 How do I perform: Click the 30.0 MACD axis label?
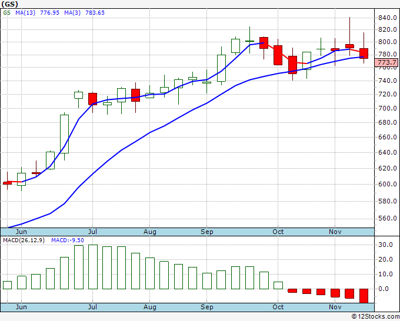pyautogui.click(x=385, y=245)
